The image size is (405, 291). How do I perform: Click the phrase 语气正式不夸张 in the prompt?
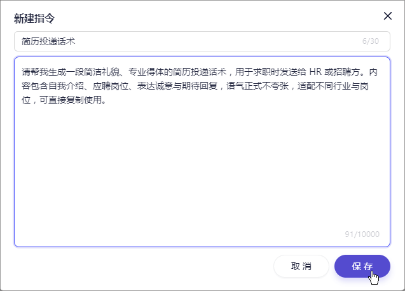coord(257,86)
